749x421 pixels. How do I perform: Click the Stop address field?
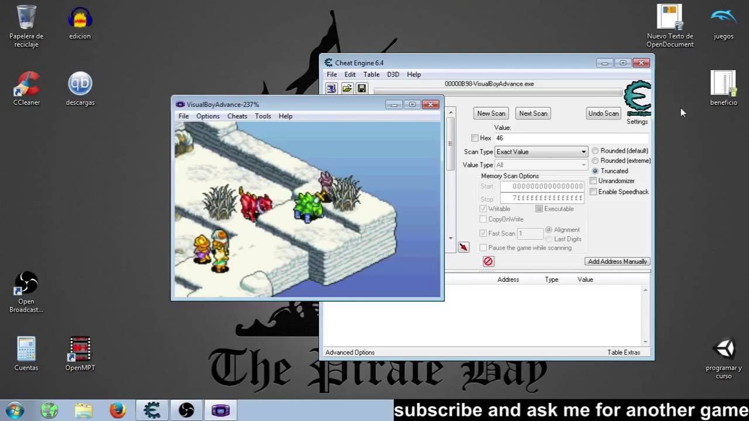pyautogui.click(x=542, y=199)
